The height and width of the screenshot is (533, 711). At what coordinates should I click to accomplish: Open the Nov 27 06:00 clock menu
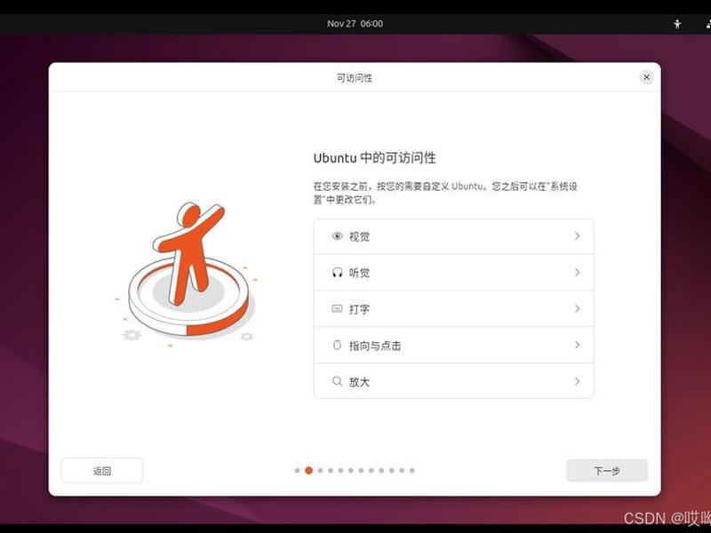pyautogui.click(x=355, y=24)
